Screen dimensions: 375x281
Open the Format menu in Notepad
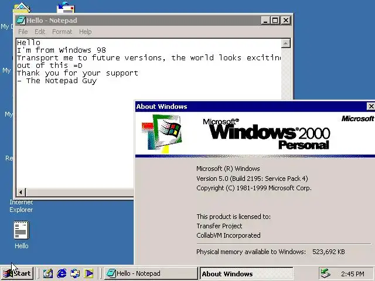click(x=62, y=32)
